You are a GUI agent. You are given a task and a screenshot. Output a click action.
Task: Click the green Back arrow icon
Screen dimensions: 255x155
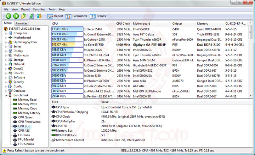coord(8,16)
